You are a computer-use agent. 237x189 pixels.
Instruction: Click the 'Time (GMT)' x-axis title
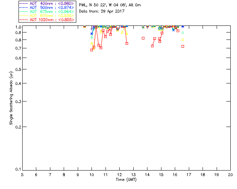coord(126,179)
